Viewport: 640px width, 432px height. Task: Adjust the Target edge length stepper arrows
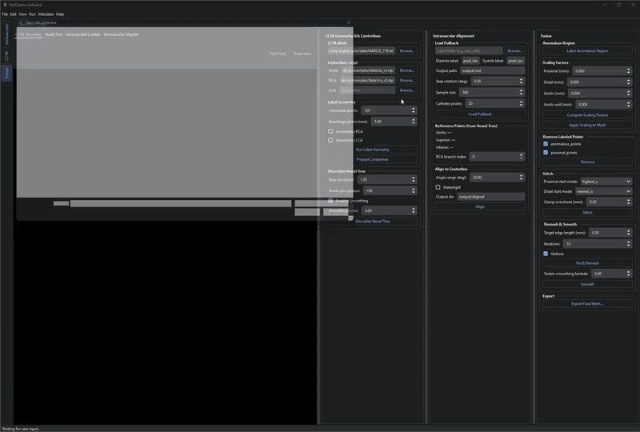629,233
